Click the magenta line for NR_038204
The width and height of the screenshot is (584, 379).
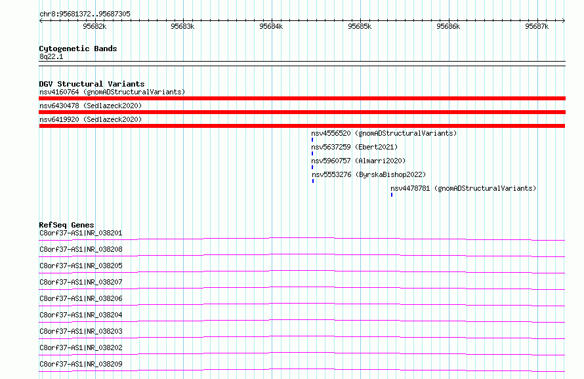[302, 321]
